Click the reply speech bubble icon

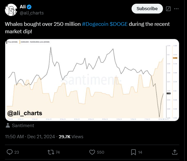10,152
